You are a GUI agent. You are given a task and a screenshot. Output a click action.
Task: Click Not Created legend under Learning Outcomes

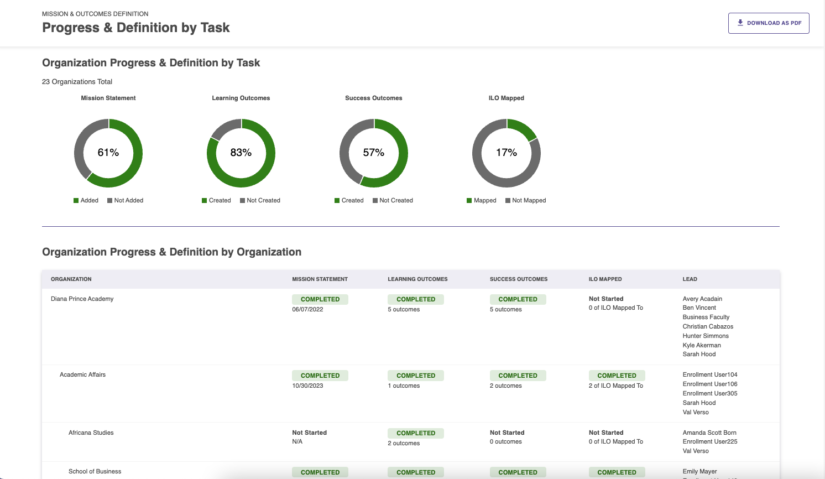tap(260, 201)
